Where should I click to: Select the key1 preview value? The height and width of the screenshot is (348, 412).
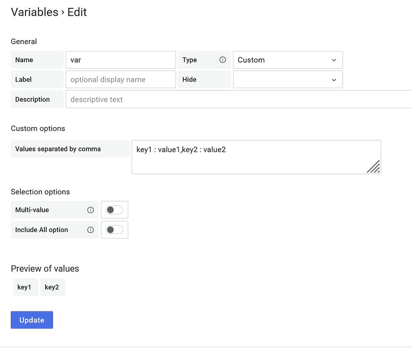(x=25, y=287)
